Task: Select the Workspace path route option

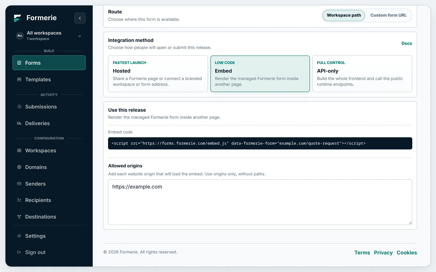Action: click(x=344, y=15)
